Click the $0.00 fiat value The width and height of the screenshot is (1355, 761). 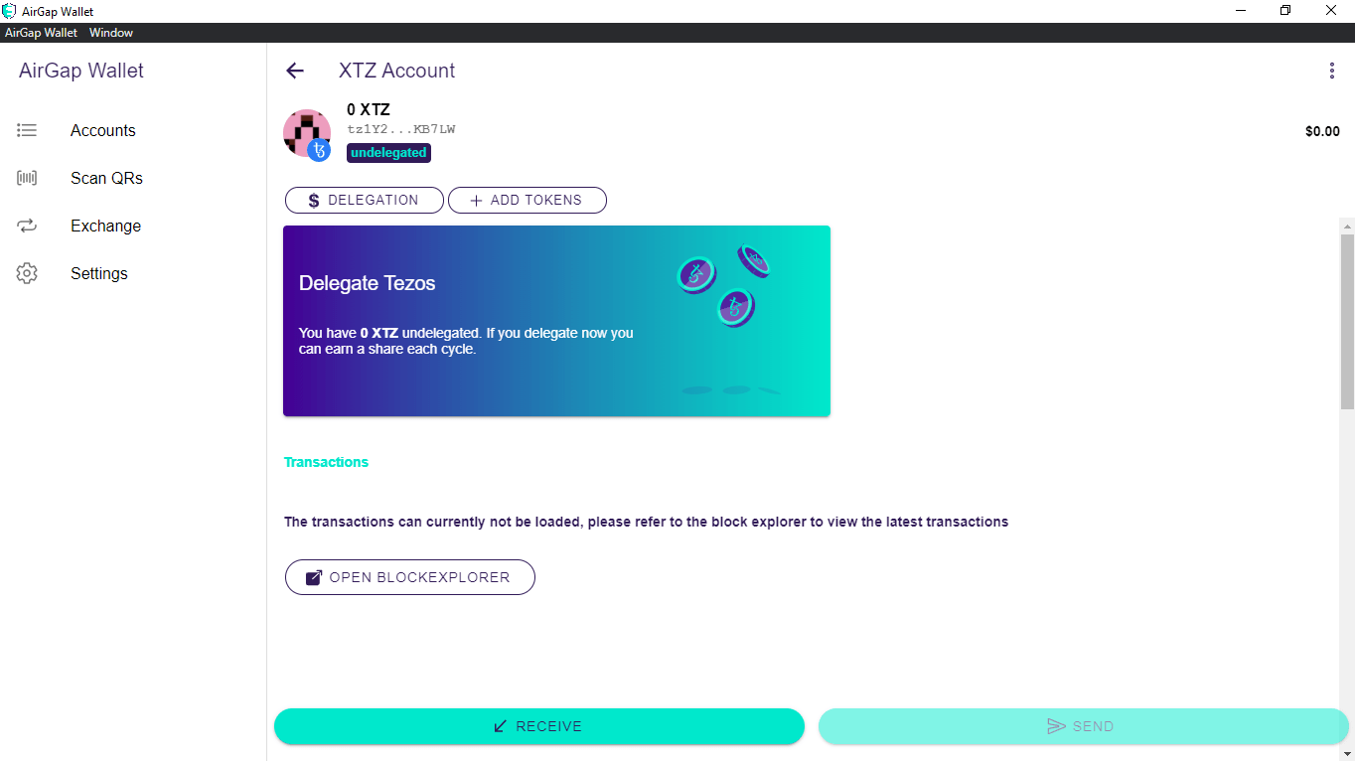1322,131
